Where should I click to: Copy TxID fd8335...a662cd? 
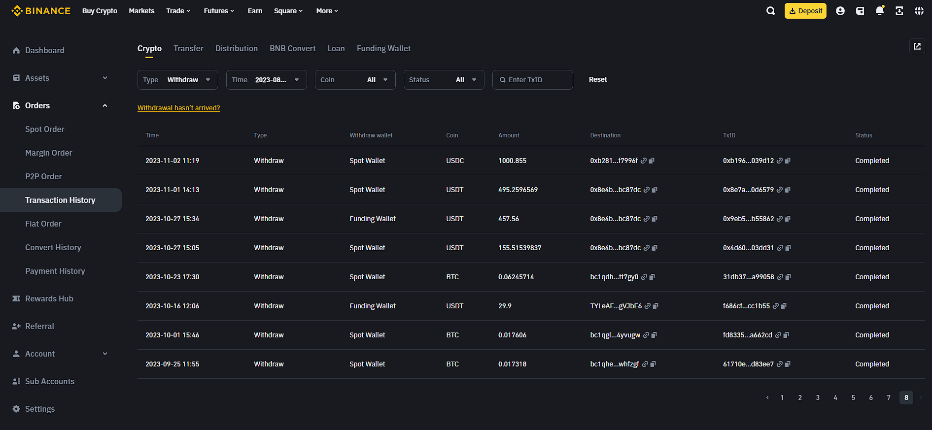click(x=786, y=335)
